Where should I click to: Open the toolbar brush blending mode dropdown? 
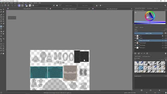pos(43,5)
